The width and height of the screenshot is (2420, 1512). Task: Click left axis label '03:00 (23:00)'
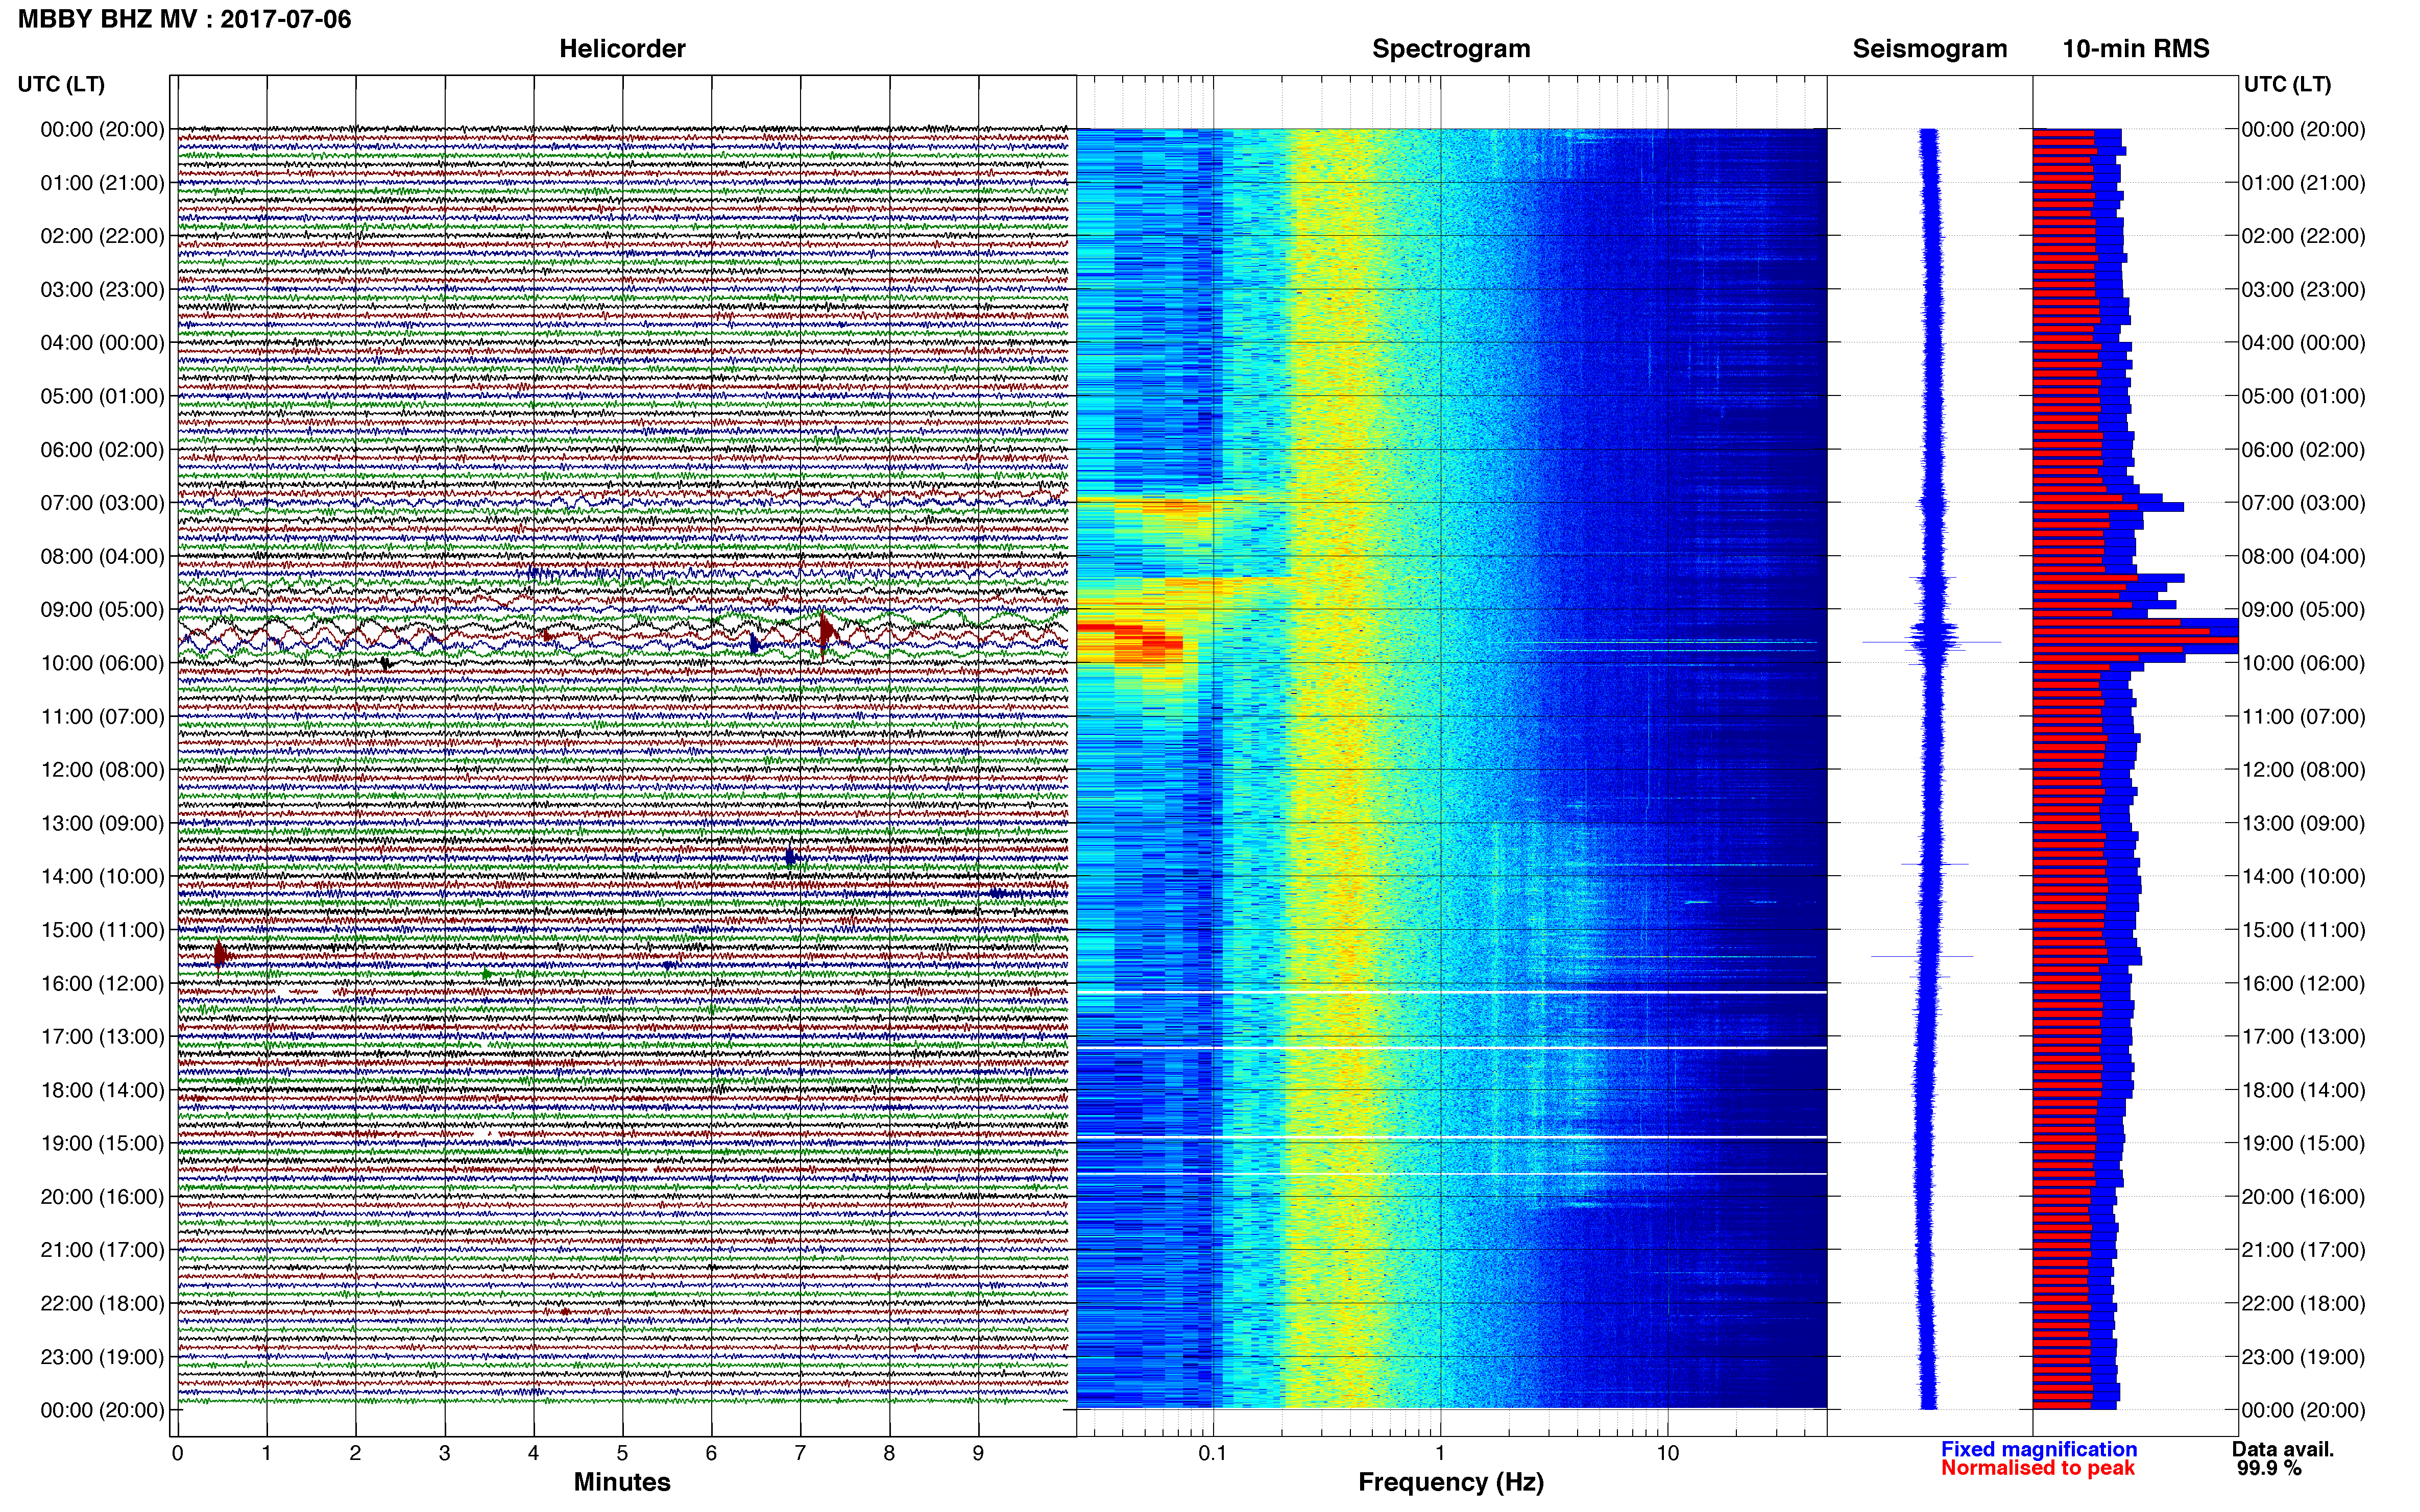102,290
